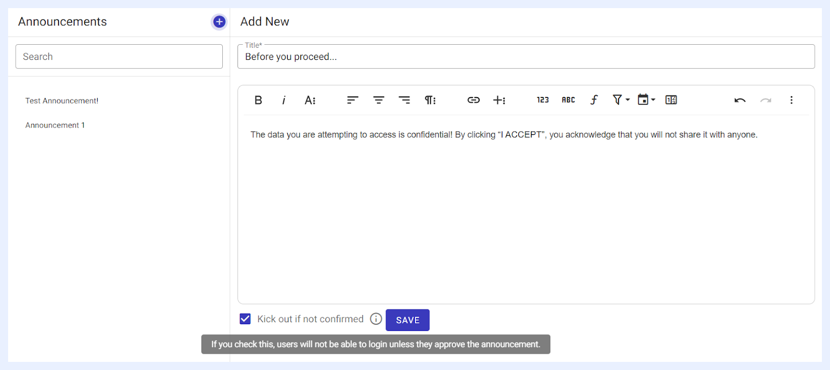
Task: Select 'Test Announcement!' in the list
Action: [x=62, y=101]
